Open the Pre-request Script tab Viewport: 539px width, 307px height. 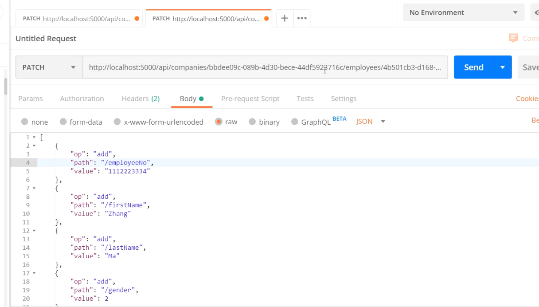(250, 99)
